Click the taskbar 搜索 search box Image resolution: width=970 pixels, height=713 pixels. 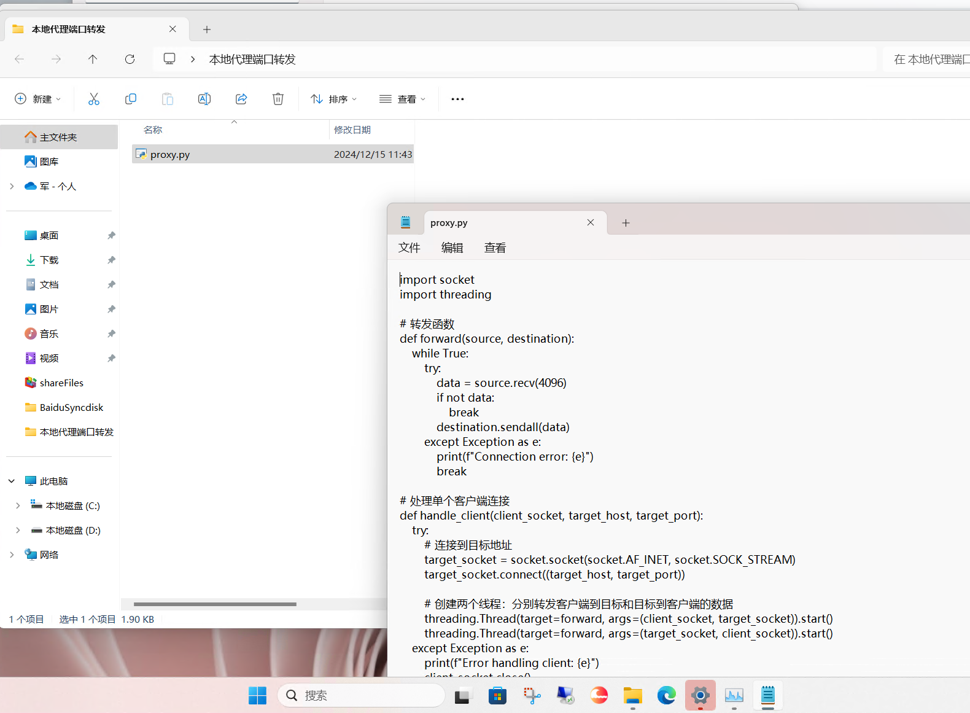tap(361, 695)
